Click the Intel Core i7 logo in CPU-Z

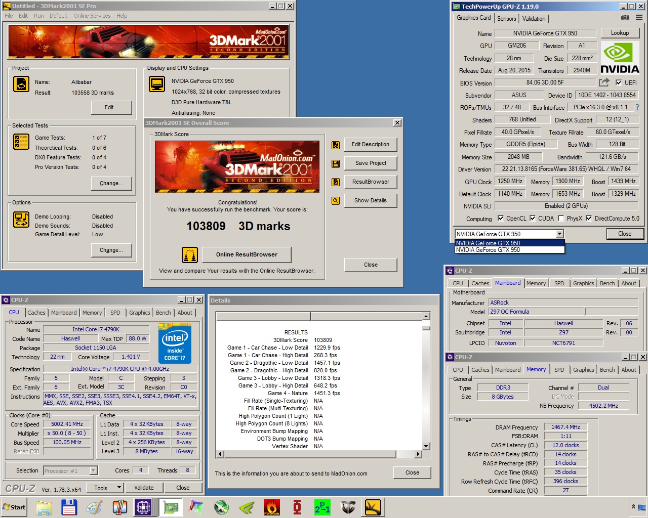coord(175,344)
